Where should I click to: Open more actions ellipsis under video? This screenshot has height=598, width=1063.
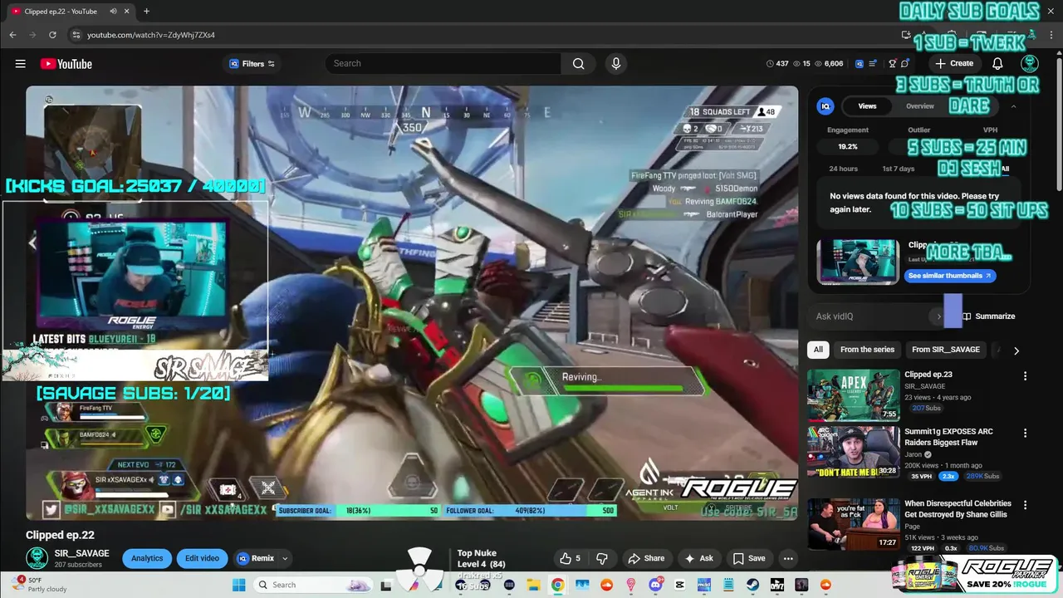[x=788, y=558]
